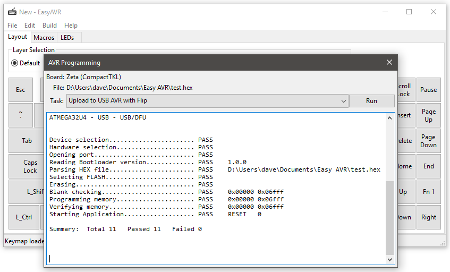
Task: Click the L_Shift key button
Action: point(27,192)
